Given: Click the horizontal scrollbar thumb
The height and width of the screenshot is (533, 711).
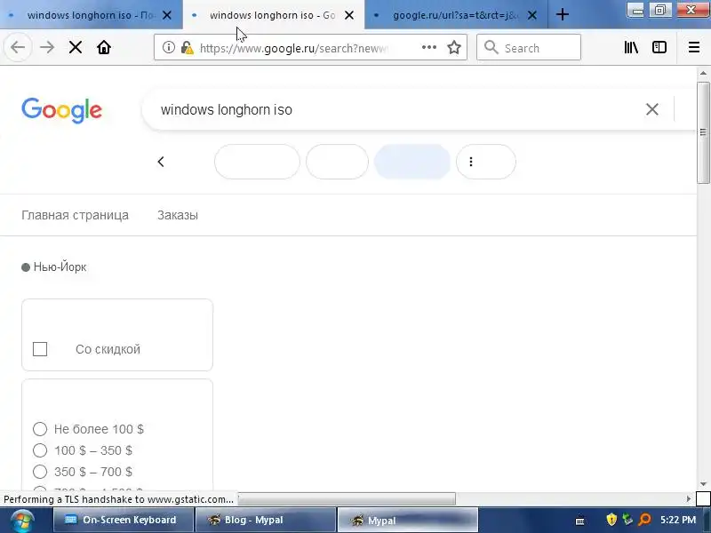Looking at the screenshot, I should 347,499.
